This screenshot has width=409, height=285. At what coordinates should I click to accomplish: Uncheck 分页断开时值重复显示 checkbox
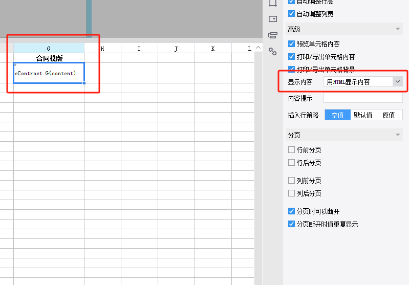point(291,224)
